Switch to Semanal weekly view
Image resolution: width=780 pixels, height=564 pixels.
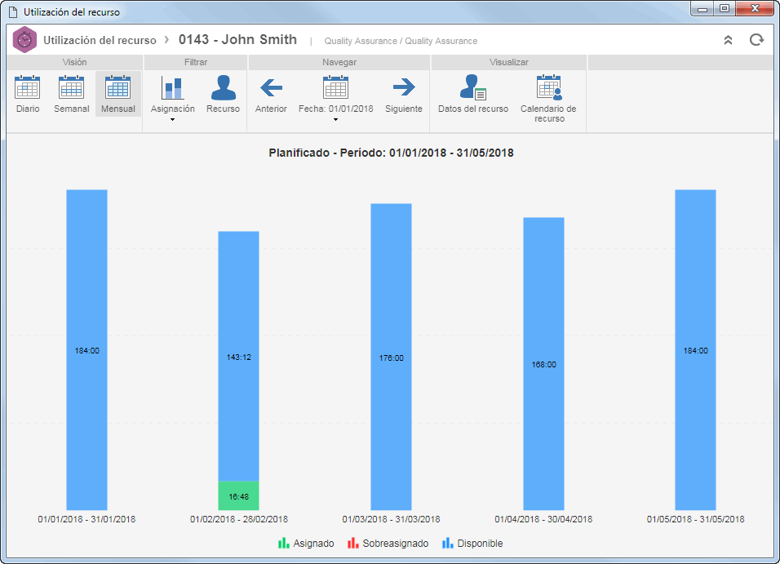(71, 94)
